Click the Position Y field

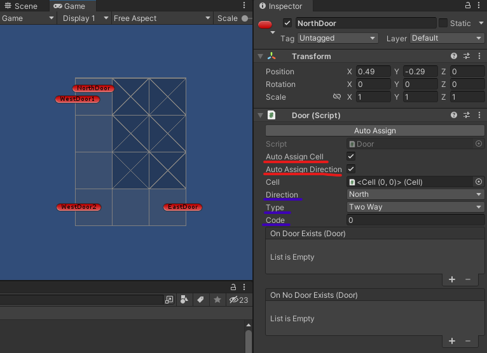click(x=420, y=71)
